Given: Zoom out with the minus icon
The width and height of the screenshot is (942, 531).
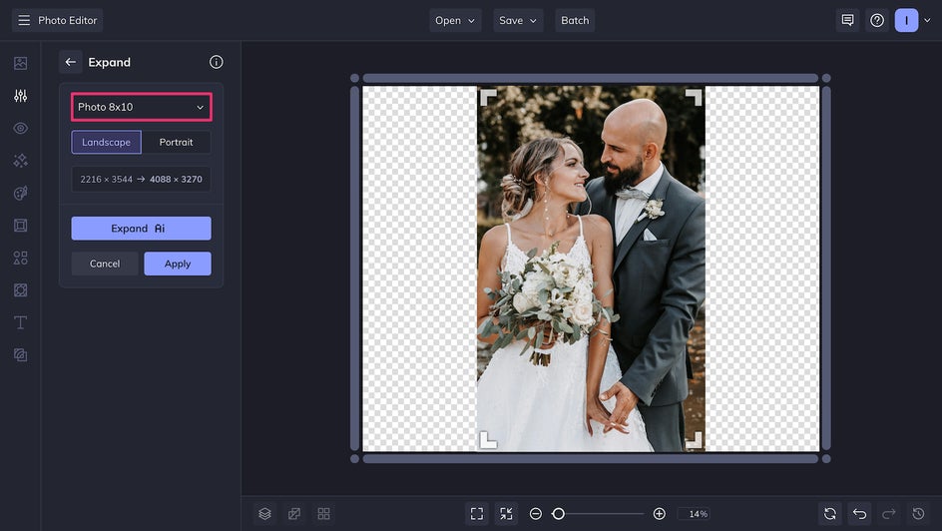Looking at the screenshot, I should [536, 514].
